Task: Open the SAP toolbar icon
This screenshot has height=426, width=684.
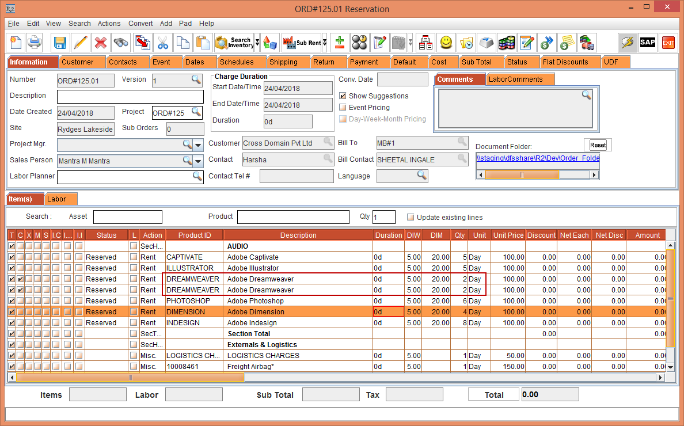Action: click(648, 43)
